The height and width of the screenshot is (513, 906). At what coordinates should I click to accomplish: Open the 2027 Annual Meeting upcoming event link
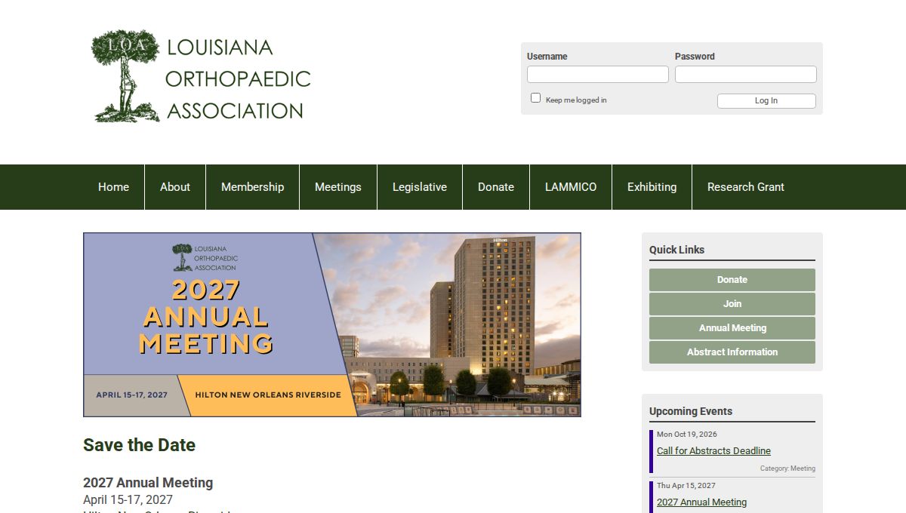point(701,502)
